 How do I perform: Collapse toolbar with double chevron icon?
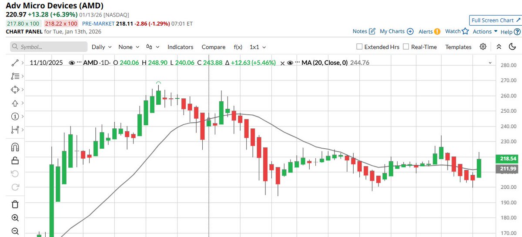click(499, 47)
